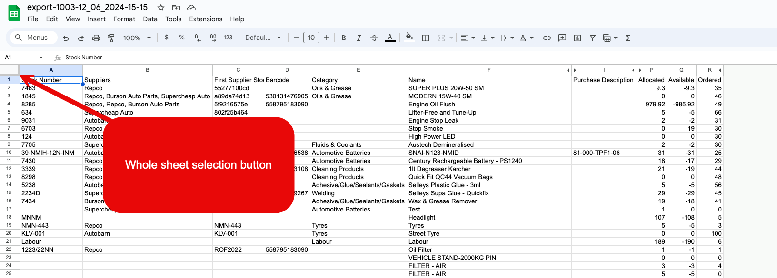Increase font size with plus button
This screenshot has width=777, height=278.
pos(327,38)
